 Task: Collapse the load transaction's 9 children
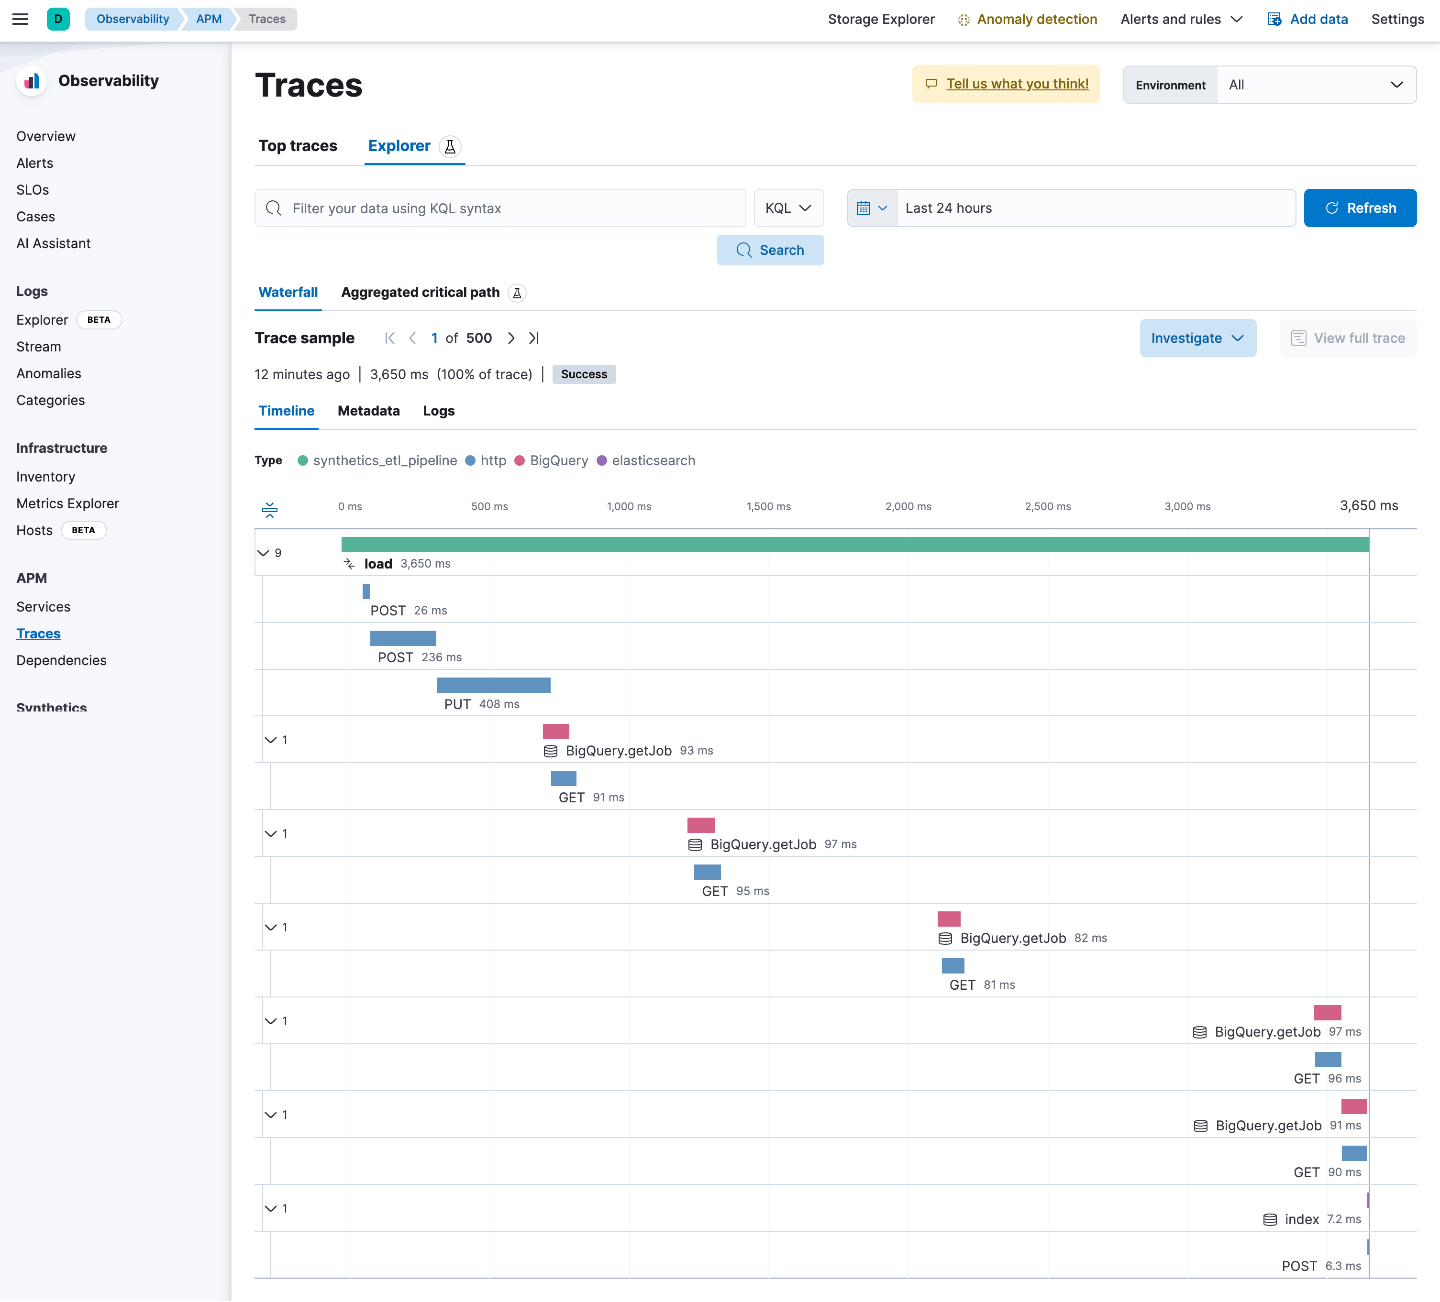[263, 553]
